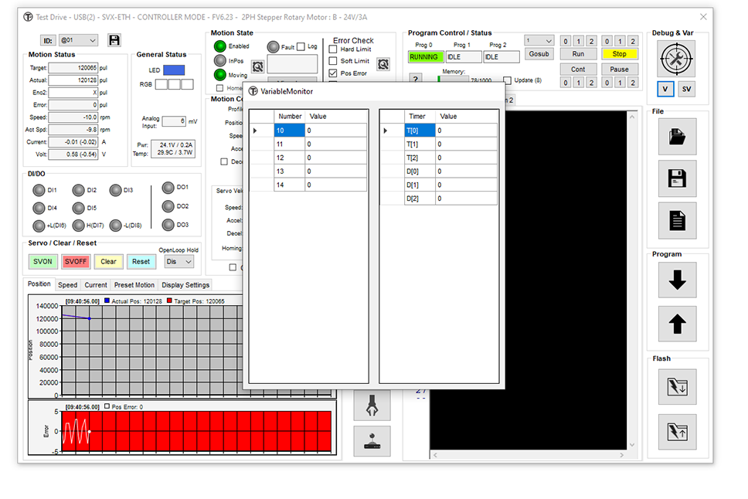Open the ID @01 dropdown

[x=80, y=40]
